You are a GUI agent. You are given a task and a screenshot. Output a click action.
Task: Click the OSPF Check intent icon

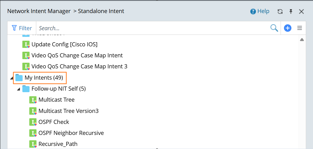pos(33,122)
